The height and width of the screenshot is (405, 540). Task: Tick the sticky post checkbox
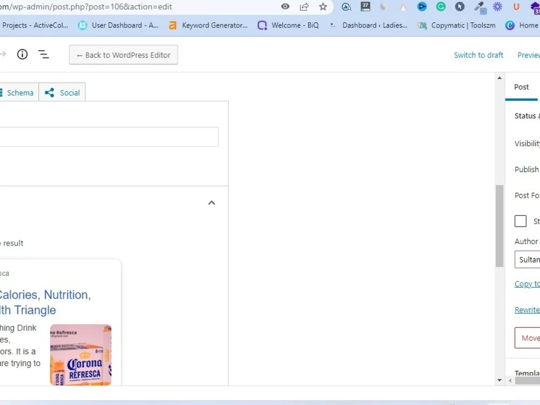pos(521,221)
